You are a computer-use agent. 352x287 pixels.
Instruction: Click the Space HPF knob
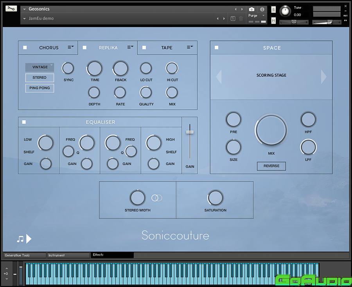(308, 119)
